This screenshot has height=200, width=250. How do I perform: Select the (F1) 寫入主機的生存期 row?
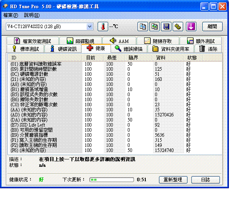[x=115, y=140]
